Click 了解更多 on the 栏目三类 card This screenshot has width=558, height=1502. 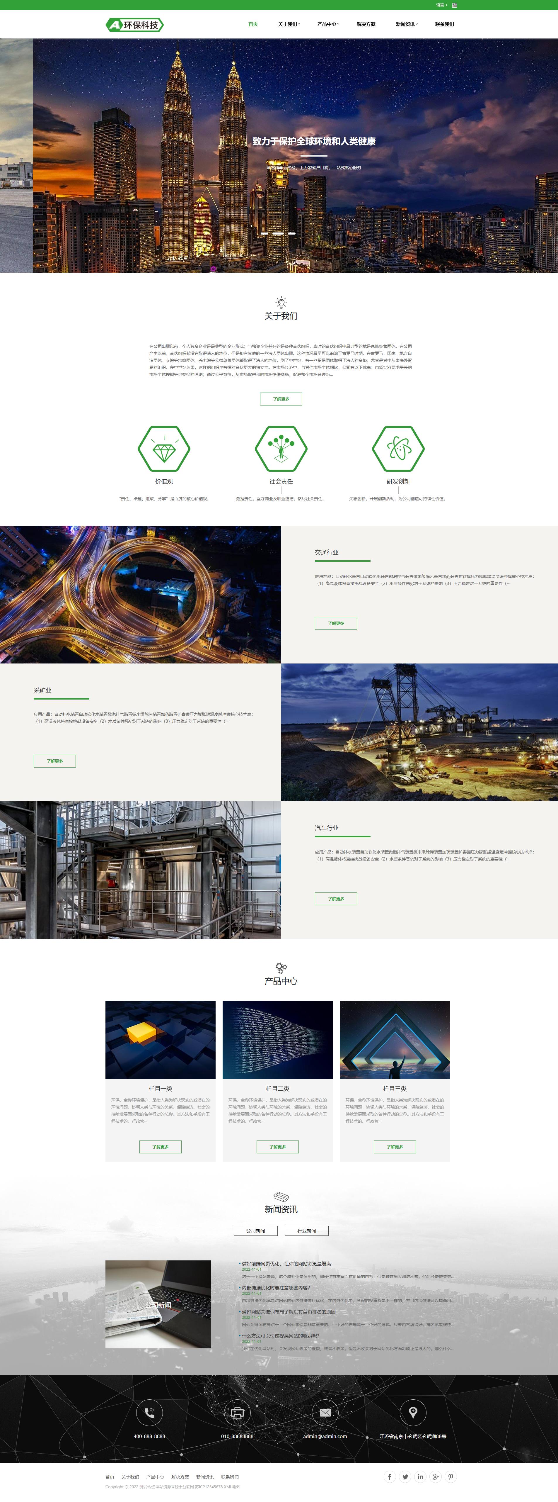(395, 1147)
